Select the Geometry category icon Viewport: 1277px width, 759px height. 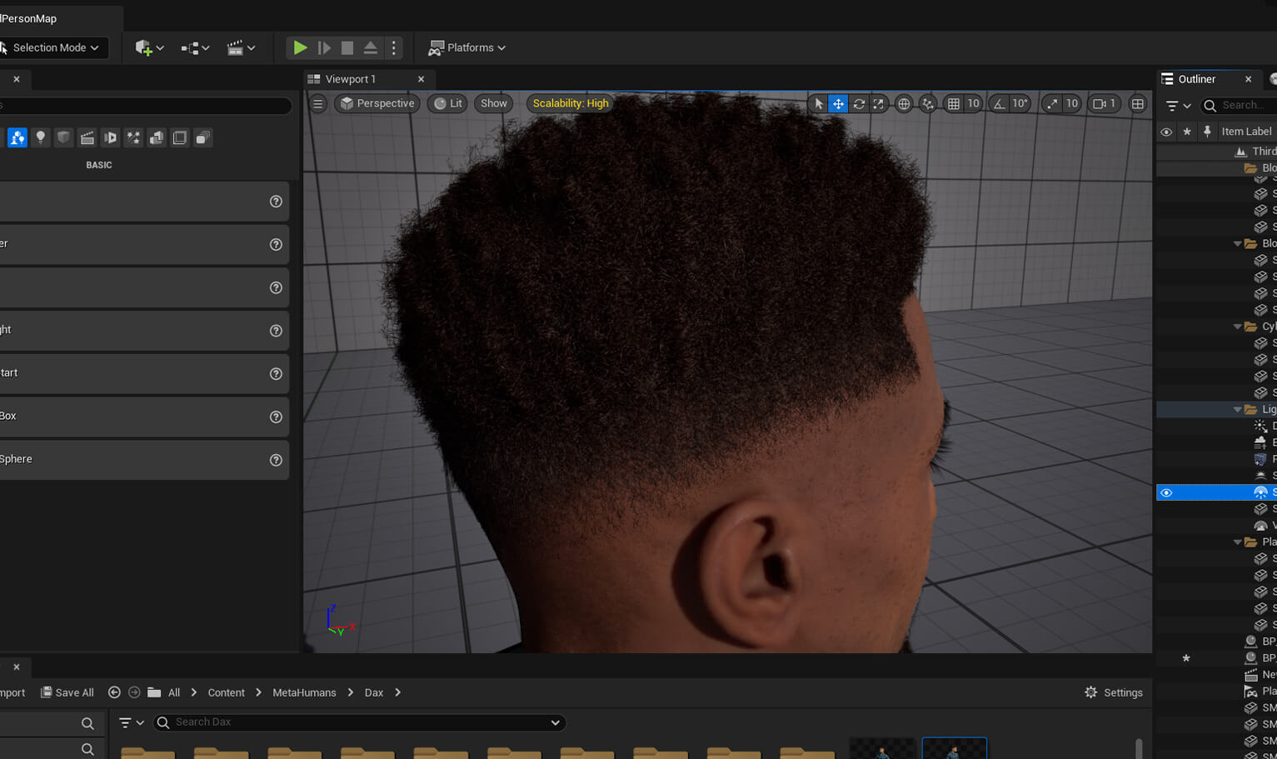point(157,137)
